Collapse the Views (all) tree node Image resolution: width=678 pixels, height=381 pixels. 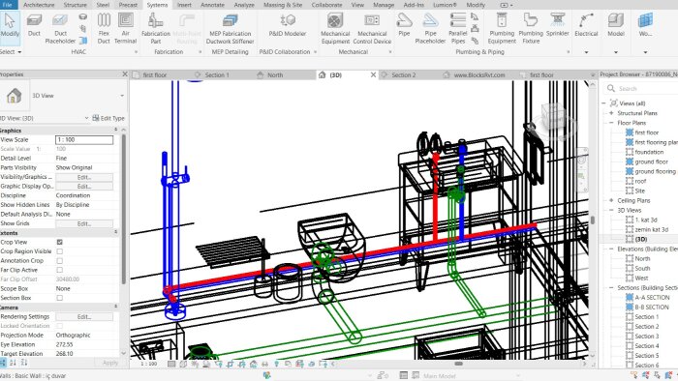pyautogui.click(x=603, y=103)
